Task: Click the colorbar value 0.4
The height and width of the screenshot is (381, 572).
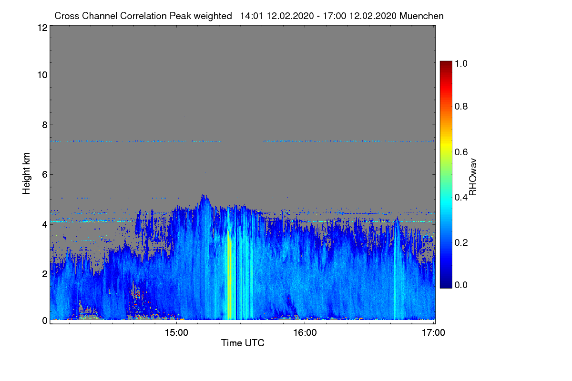Action: click(462, 197)
